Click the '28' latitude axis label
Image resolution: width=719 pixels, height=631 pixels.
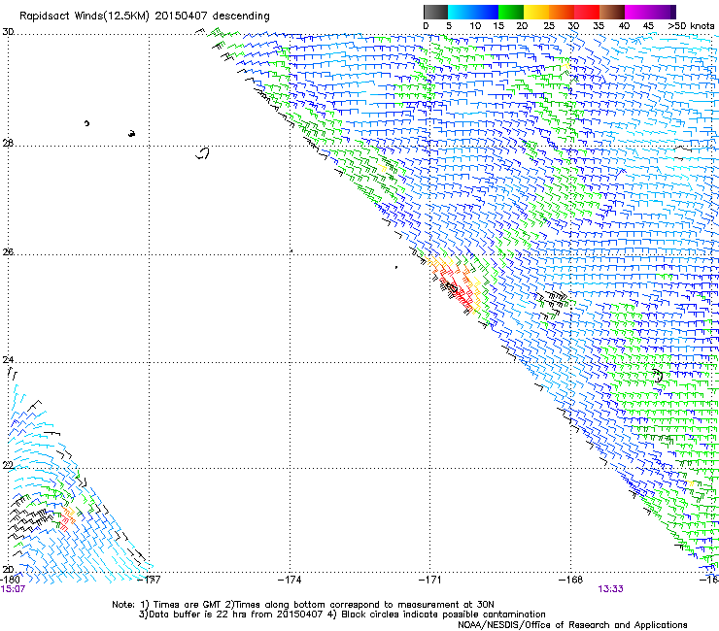coord(8,144)
